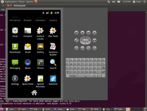Click the emulator MENU hardware button
147x111 pixels.
click(x=82, y=48)
